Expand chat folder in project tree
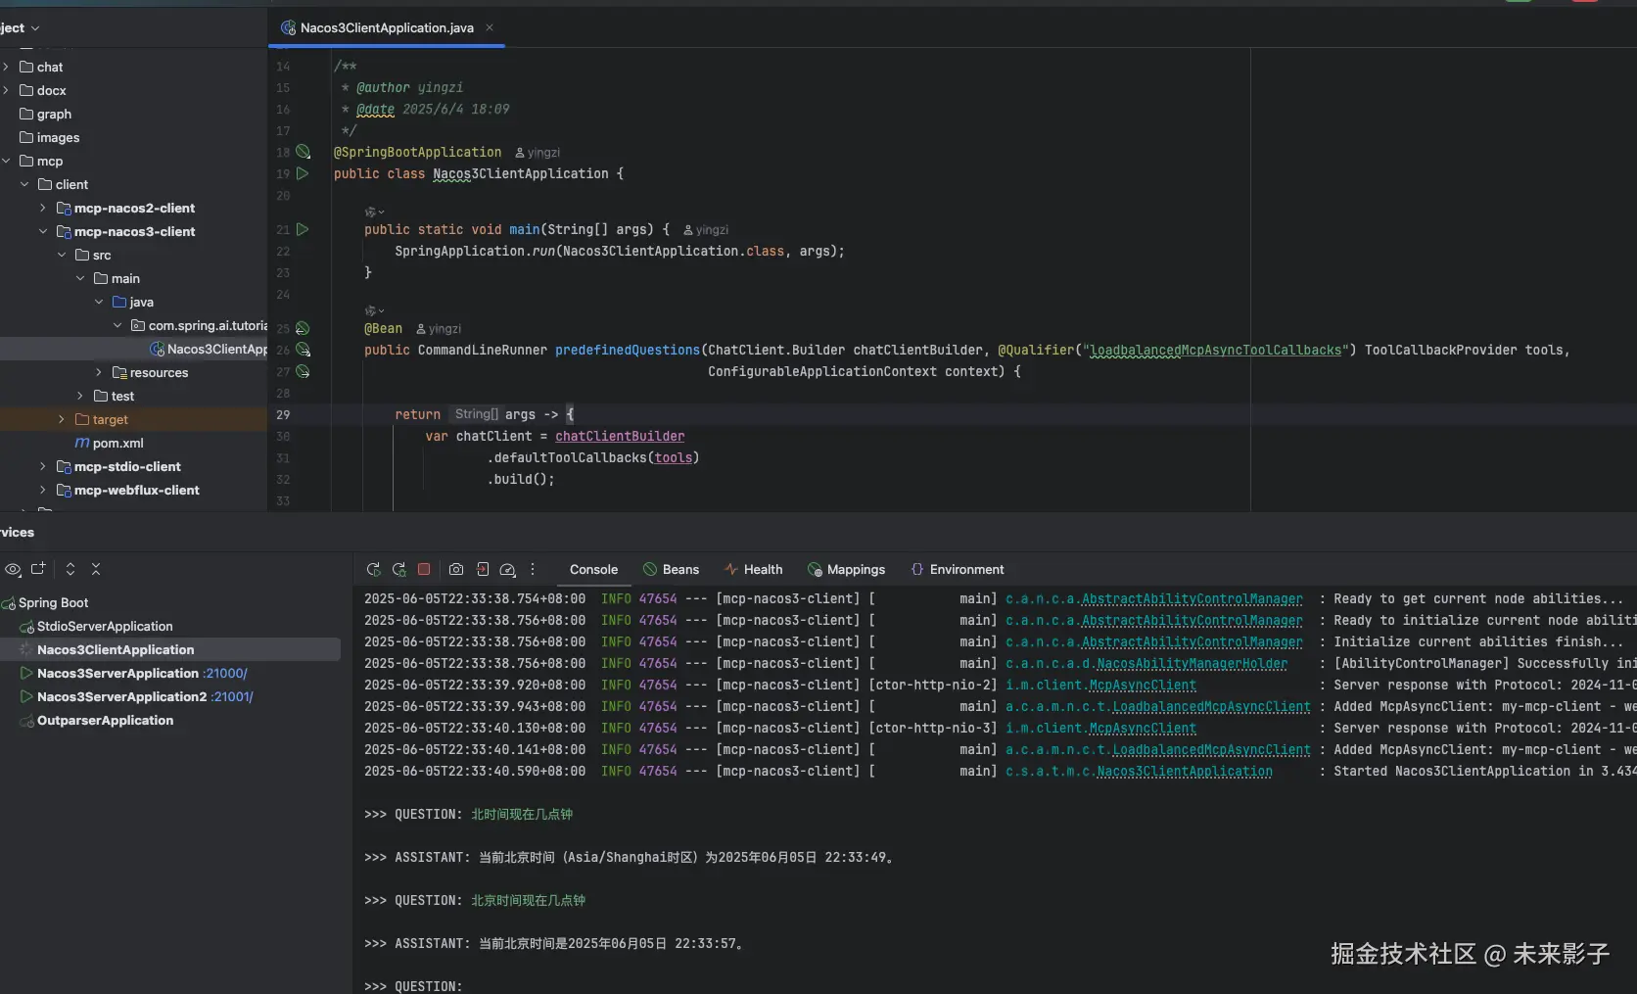 click(x=7, y=67)
